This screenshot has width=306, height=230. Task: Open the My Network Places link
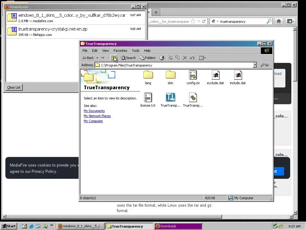click(x=97, y=116)
